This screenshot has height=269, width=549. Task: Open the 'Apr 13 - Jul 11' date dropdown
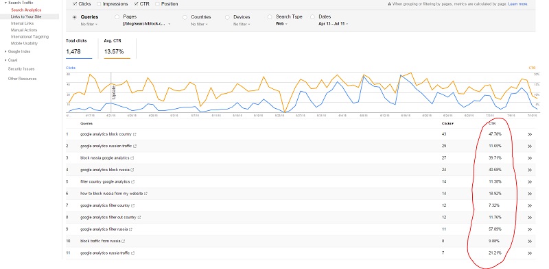tap(334, 24)
